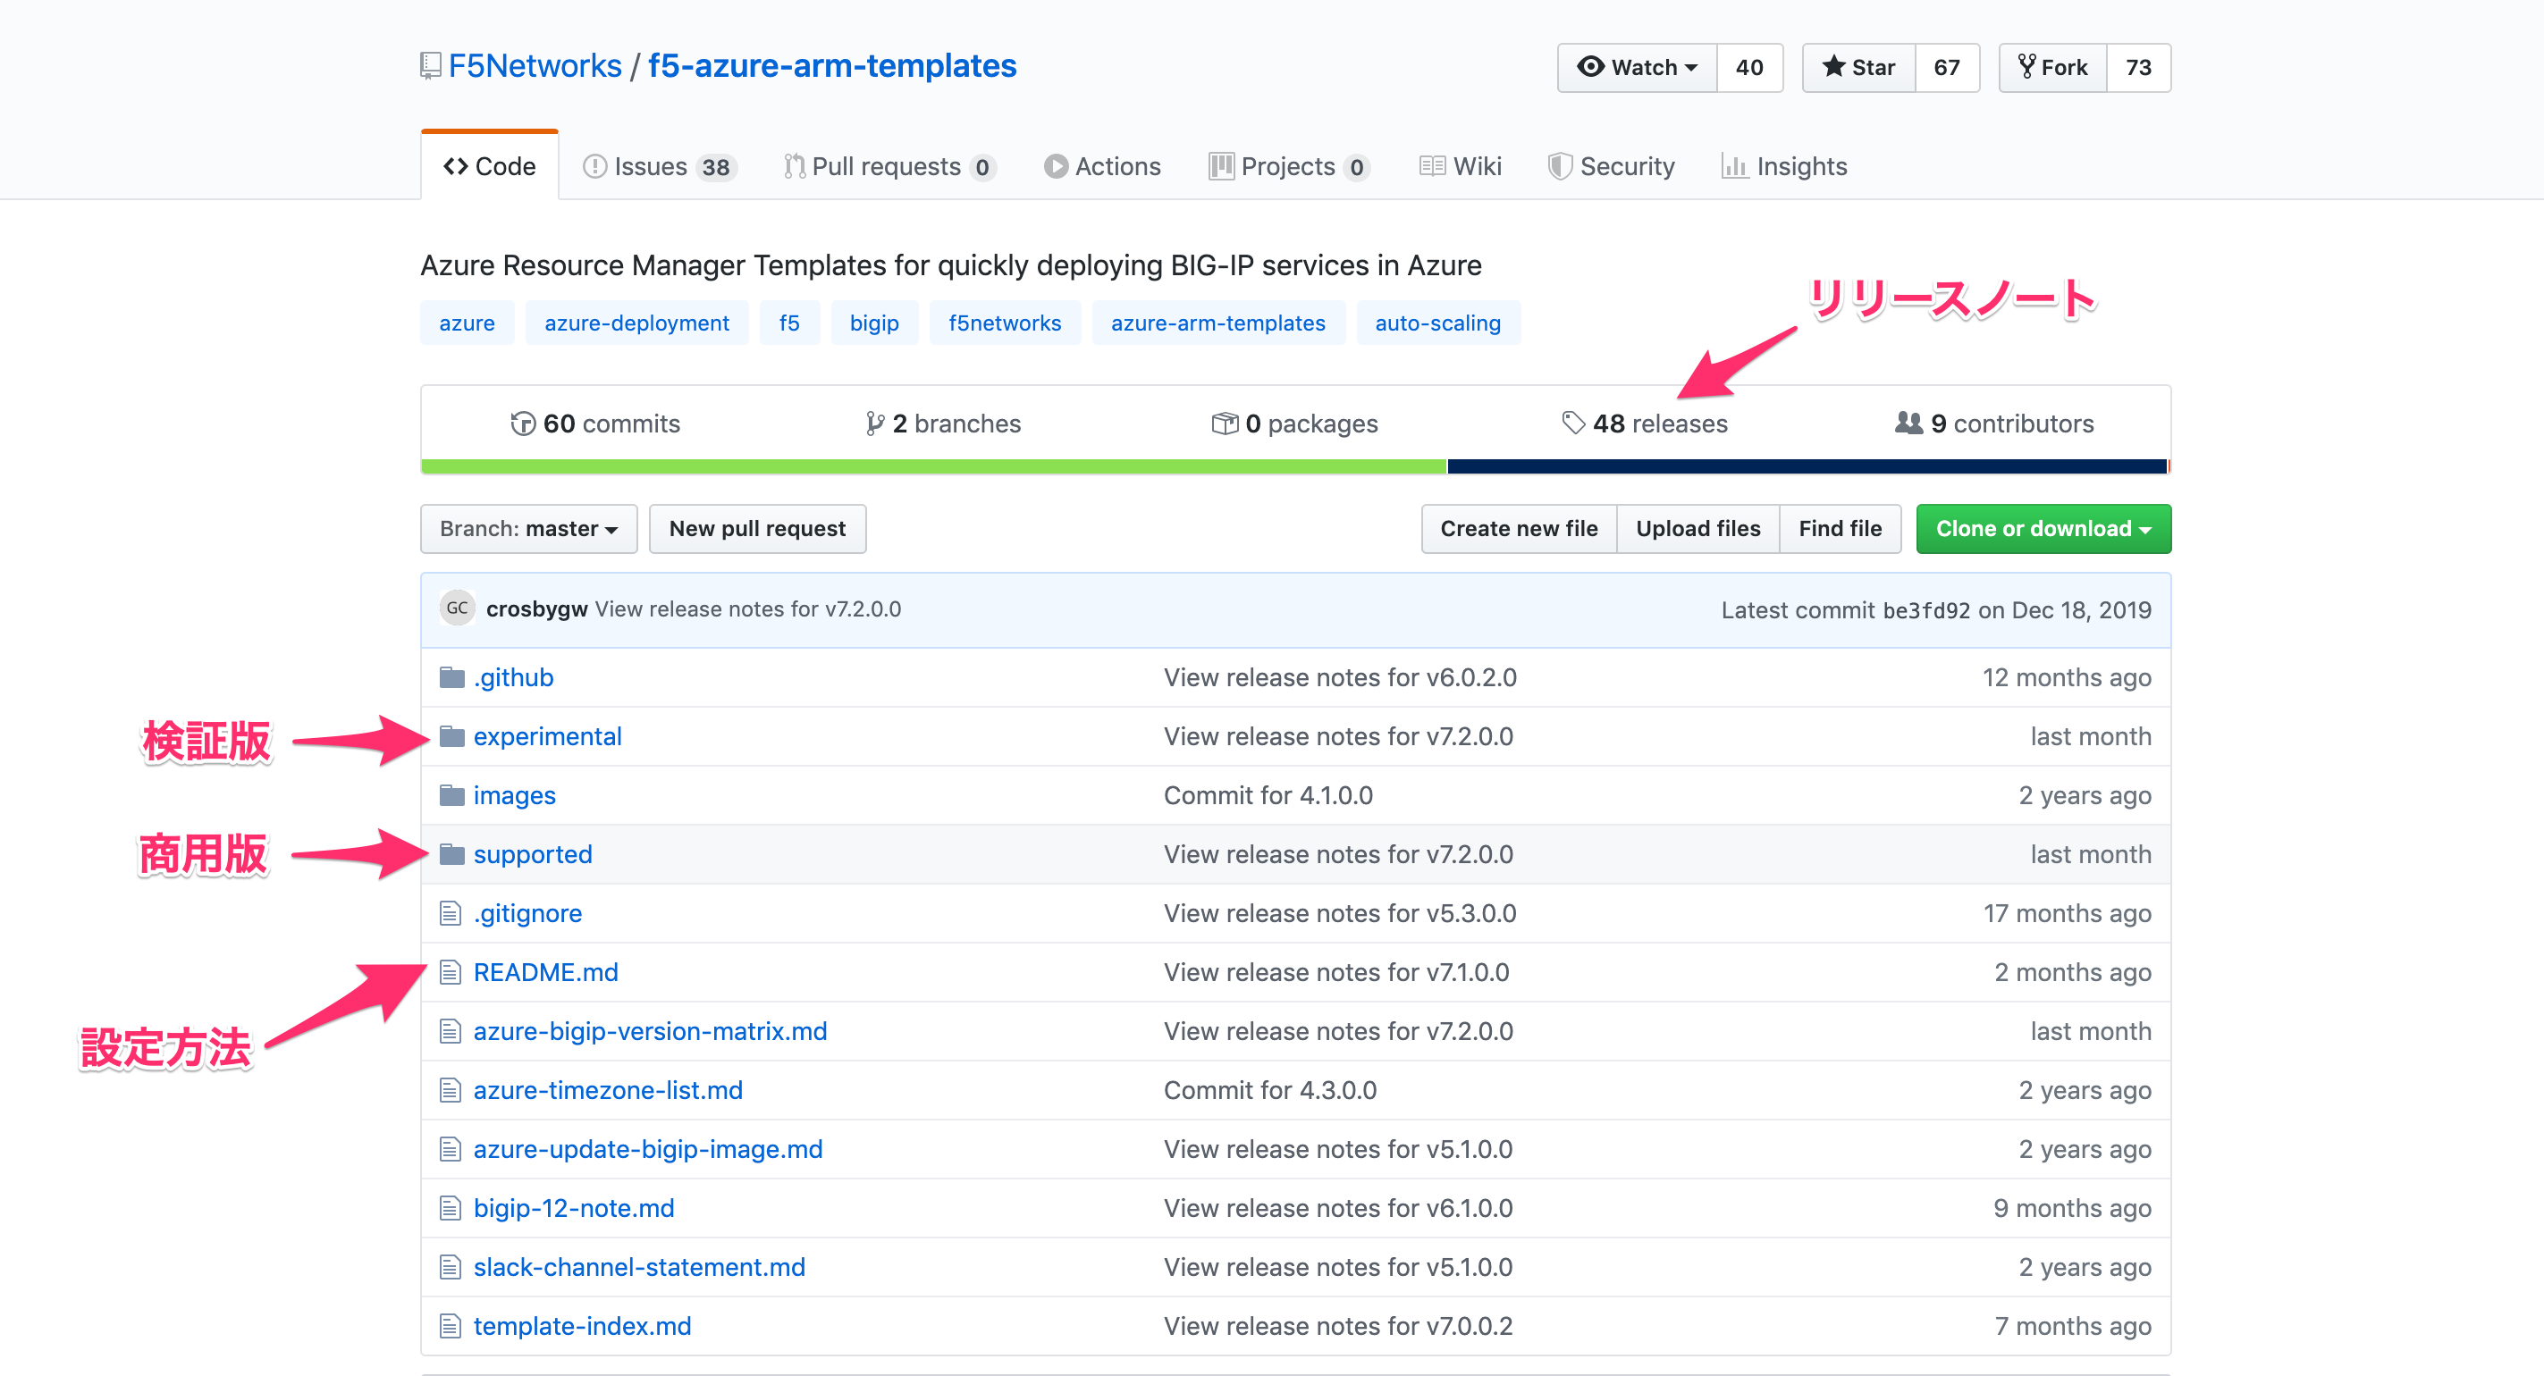Click the crosbygw avatar thumbnail
This screenshot has height=1376, width=2544.
(456, 608)
